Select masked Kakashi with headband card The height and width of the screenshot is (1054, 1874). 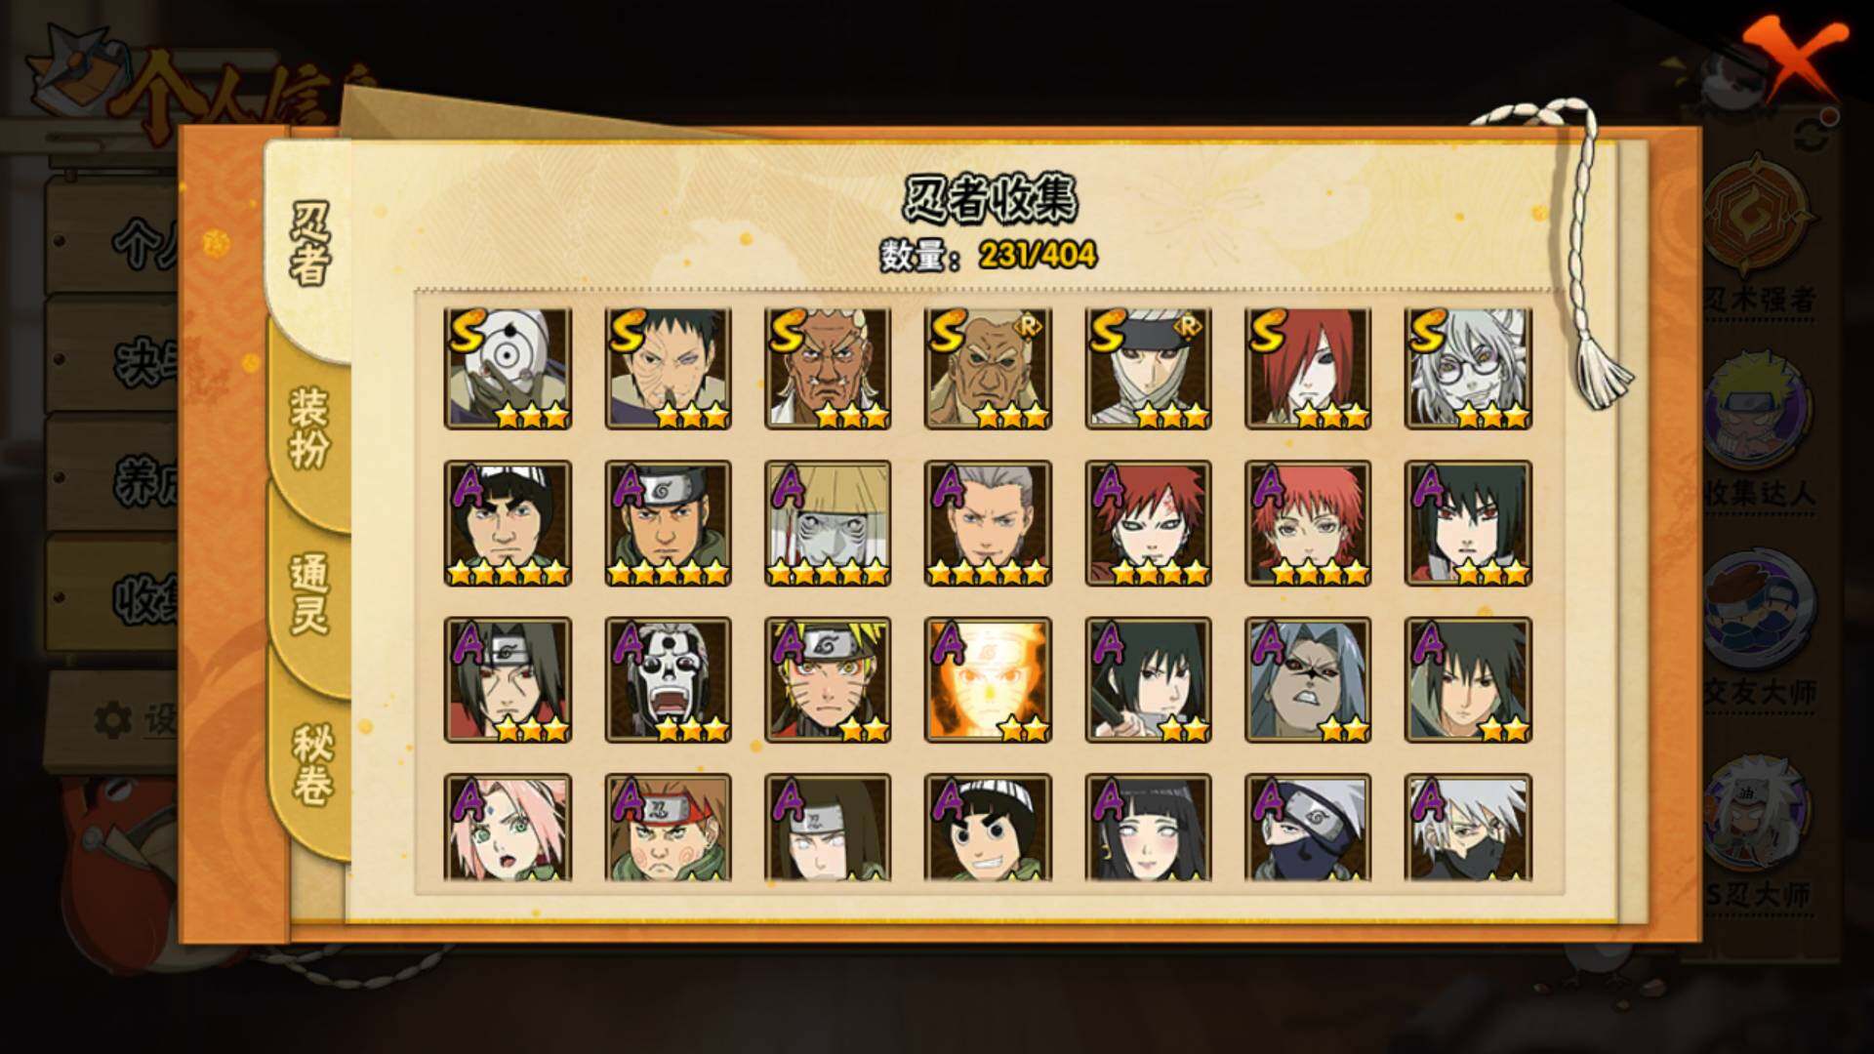pyautogui.click(x=1308, y=828)
